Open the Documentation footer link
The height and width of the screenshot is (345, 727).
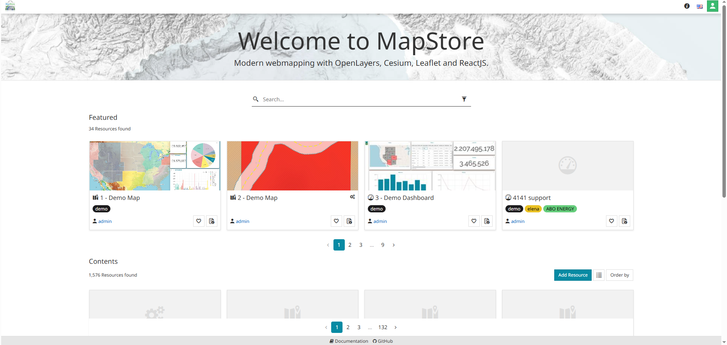point(349,341)
